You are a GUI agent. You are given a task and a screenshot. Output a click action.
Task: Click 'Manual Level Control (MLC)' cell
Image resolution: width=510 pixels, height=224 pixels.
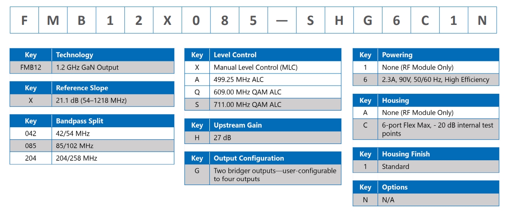(275, 67)
